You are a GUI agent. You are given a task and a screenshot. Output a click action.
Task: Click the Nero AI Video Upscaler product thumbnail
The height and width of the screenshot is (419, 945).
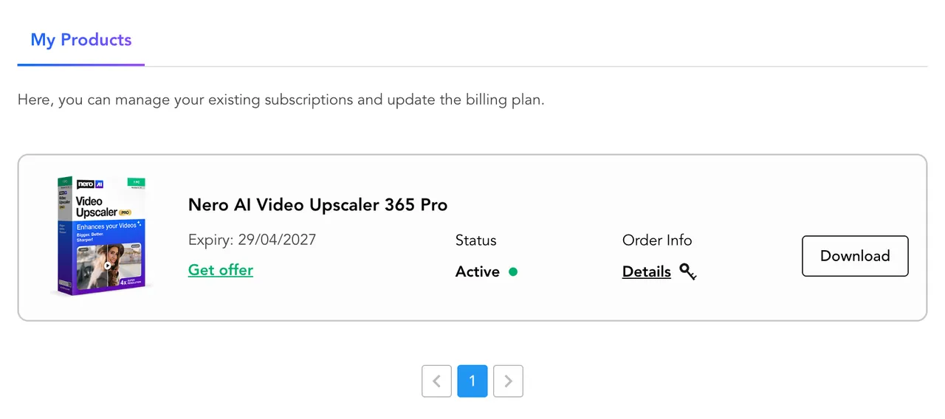coord(101,236)
